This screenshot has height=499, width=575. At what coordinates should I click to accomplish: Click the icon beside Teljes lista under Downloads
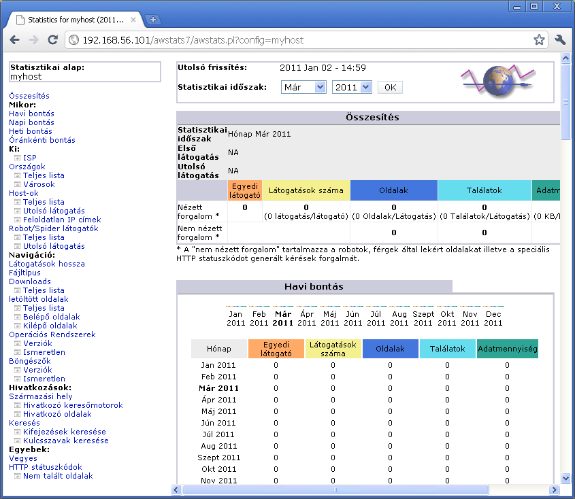(17, 290)
